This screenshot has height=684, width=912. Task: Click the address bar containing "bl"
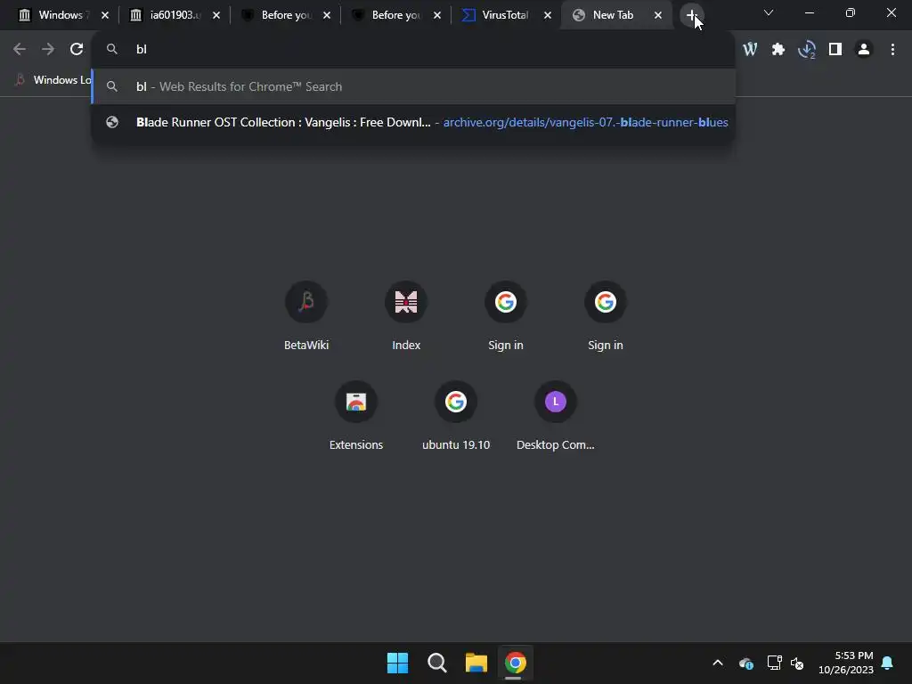(413, 50)
